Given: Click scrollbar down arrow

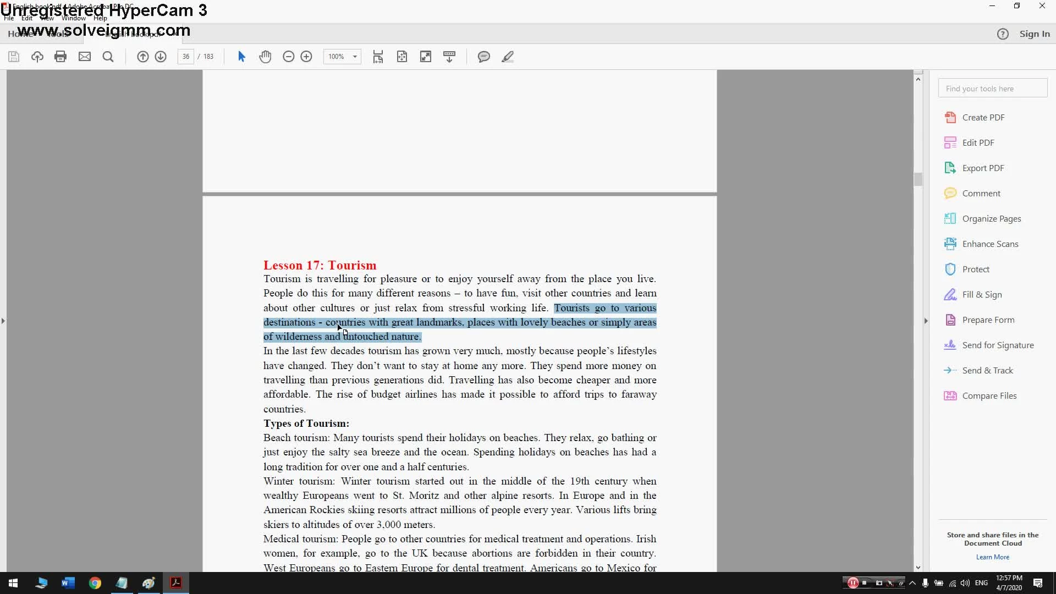Looking at the screenshot, I should [x=918, y=567].
